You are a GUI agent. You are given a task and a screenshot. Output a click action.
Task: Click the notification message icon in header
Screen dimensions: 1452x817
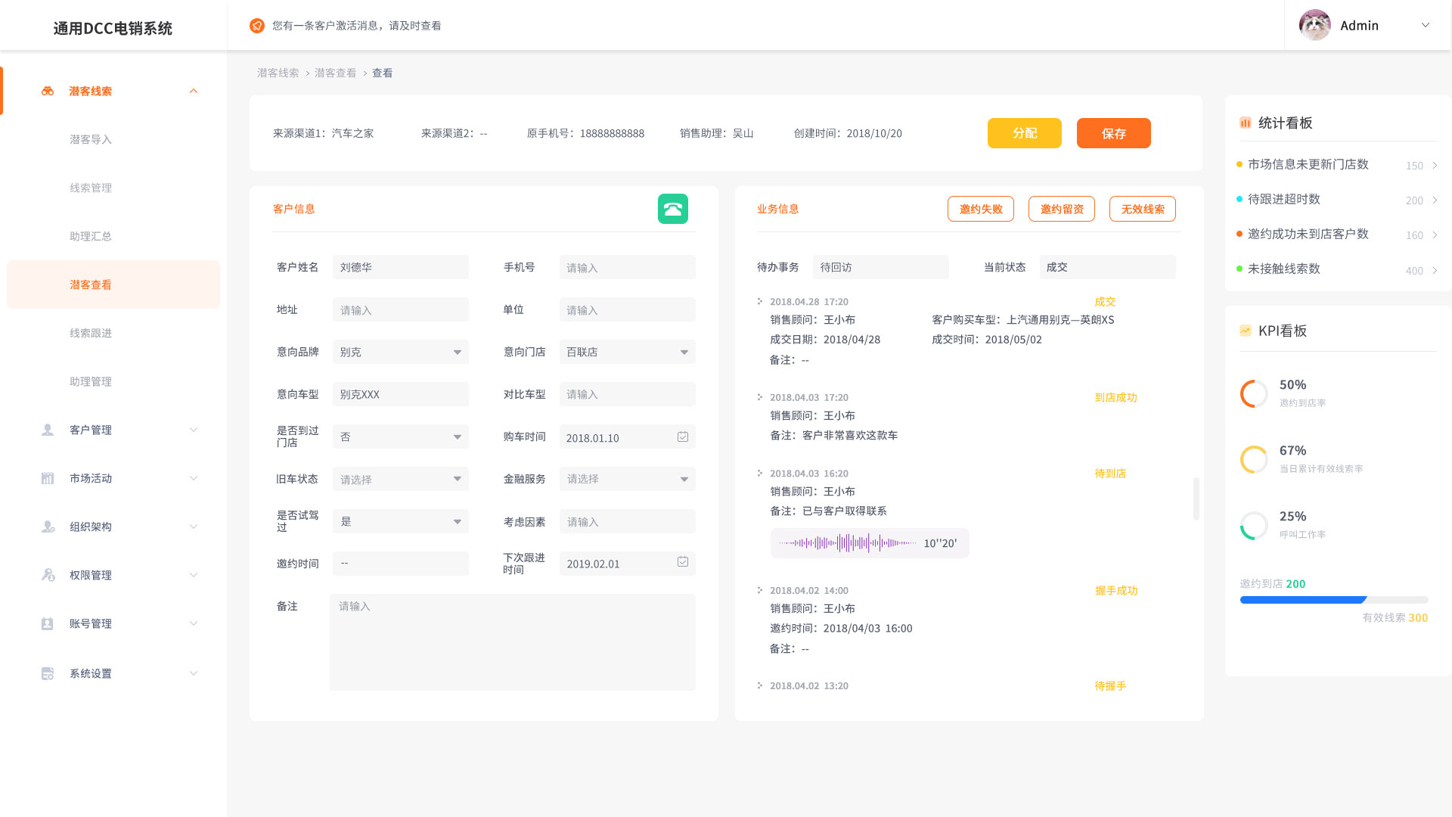(x=257, y=26)
